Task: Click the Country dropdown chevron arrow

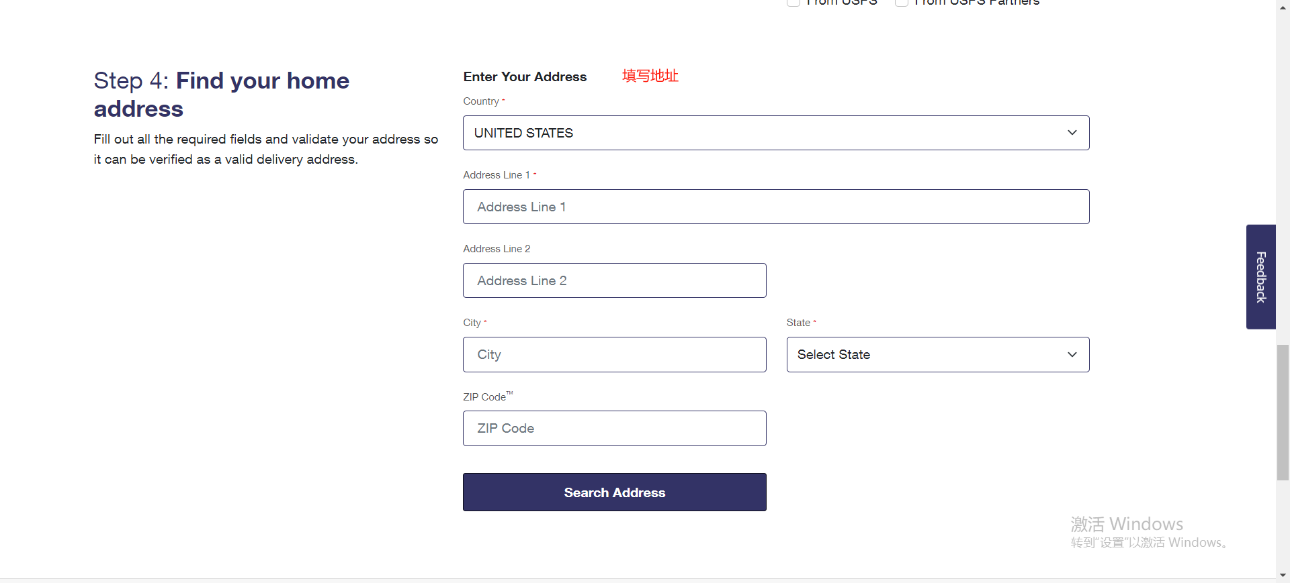Action: 1072,133
